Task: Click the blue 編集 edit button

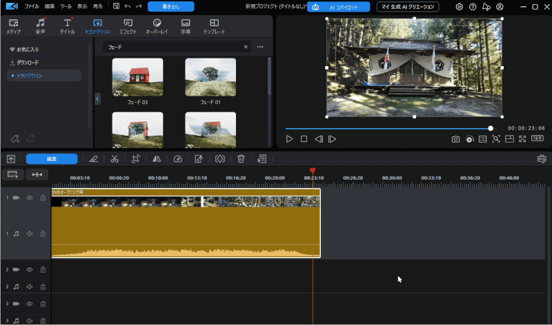Action: click(x=52, y=159)
